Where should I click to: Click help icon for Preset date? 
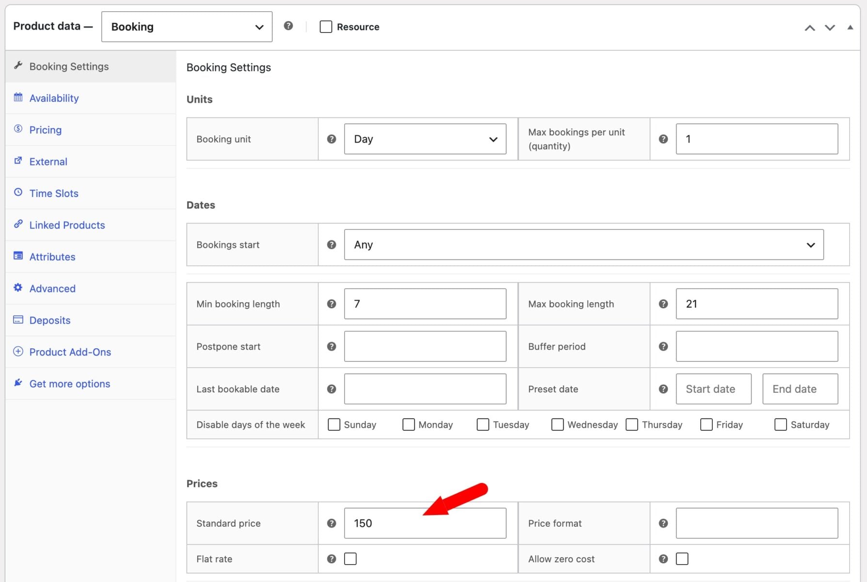tap(663, 389)
